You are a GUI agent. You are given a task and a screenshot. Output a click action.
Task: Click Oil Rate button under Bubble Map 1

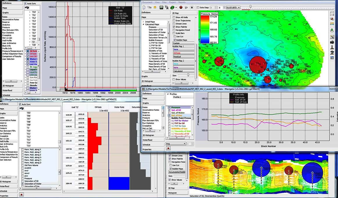pyautogui.click(x=183, y=53)
